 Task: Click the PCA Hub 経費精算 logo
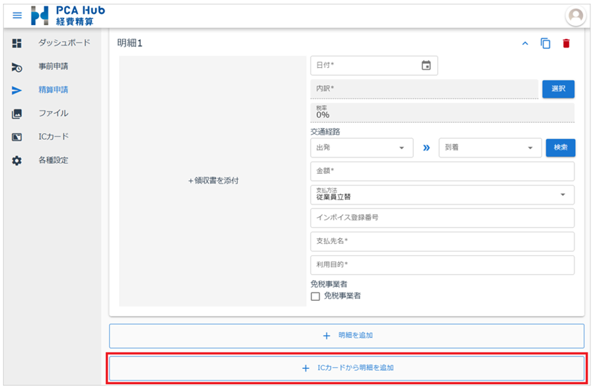68,16
